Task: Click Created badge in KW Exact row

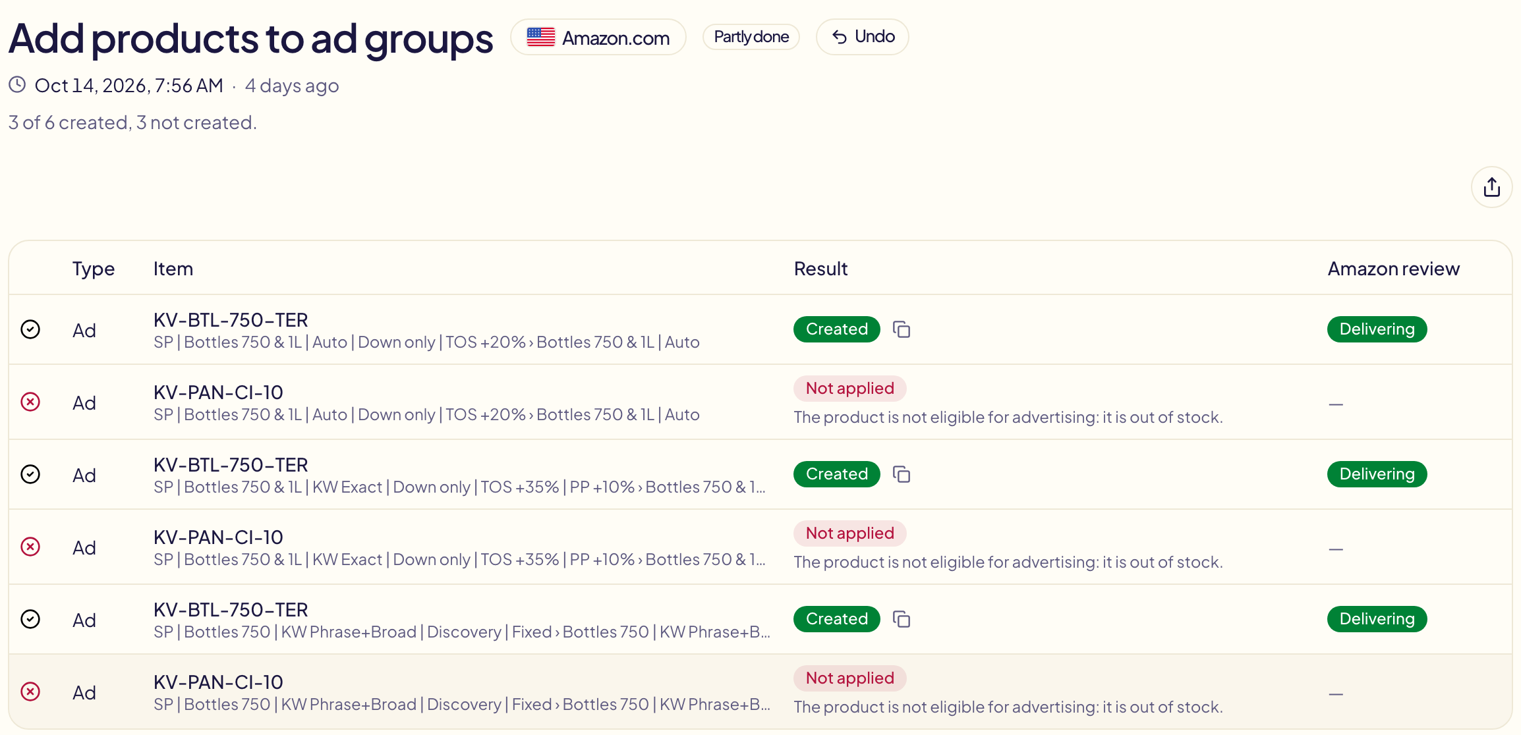Action: click(837, 474)
